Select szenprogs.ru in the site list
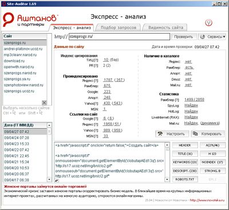 pos(25,43)
